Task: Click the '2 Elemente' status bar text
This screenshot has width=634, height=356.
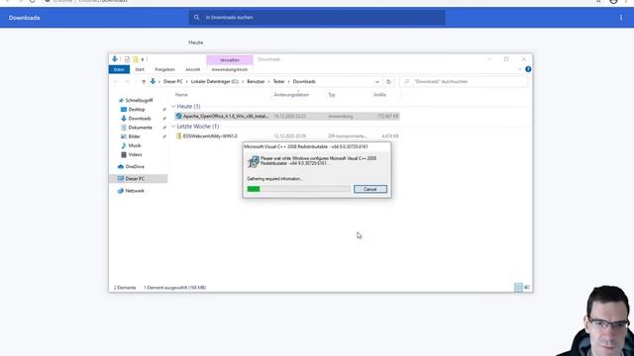Action: tap(125, 288)
